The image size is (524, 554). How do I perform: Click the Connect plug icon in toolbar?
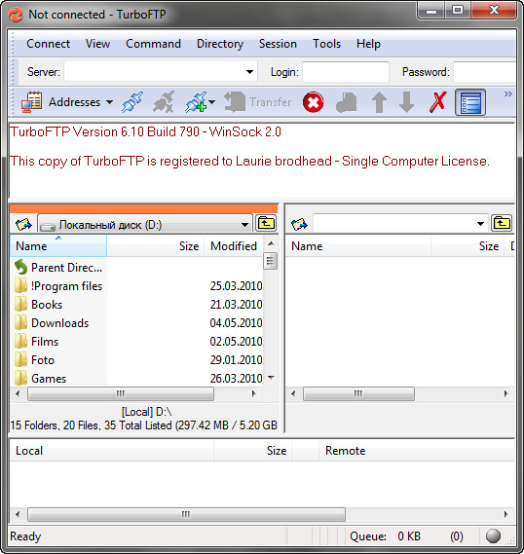[x=132, y=102]
